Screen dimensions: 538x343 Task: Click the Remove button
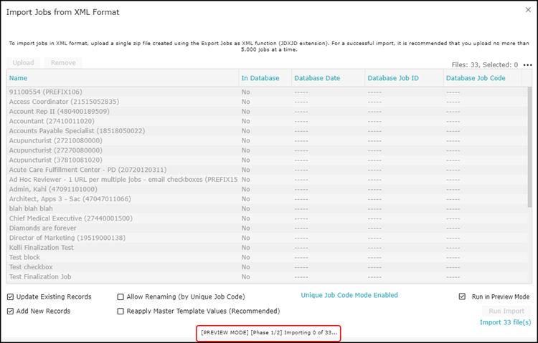coord(63,63)
